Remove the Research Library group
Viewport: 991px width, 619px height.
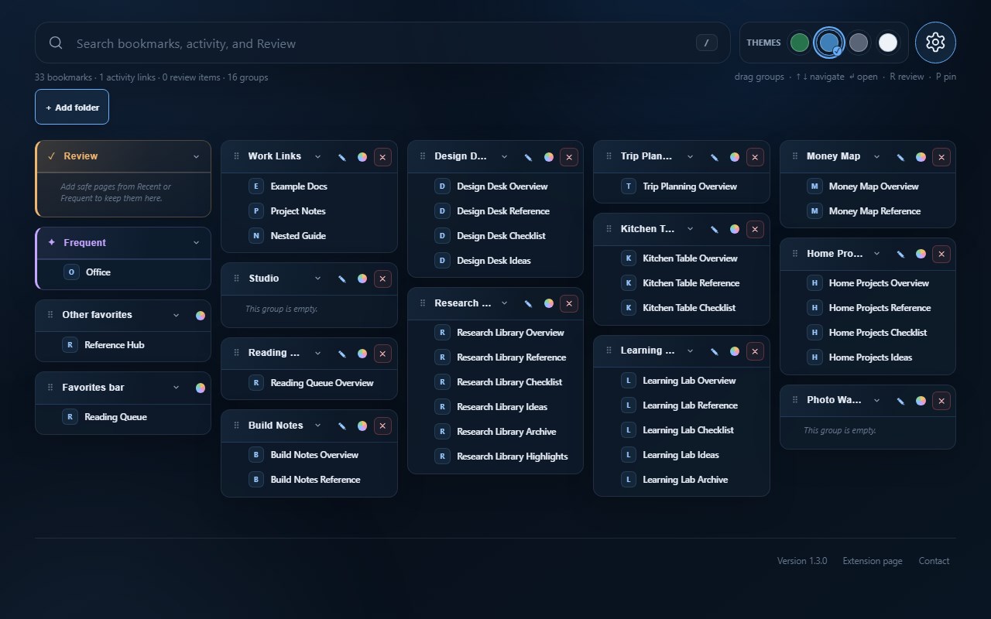[569, 304]
